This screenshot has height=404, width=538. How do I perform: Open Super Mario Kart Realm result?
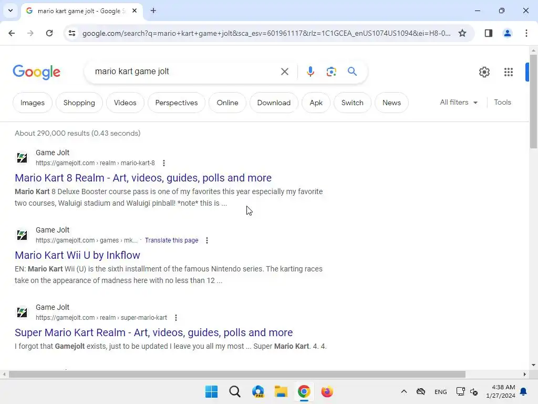point(154,332)
